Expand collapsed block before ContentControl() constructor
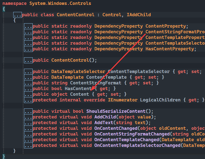 click(28, 60)
